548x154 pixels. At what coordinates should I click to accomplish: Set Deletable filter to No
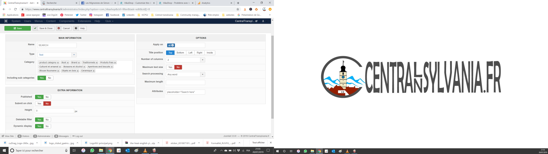coord(47,119)
